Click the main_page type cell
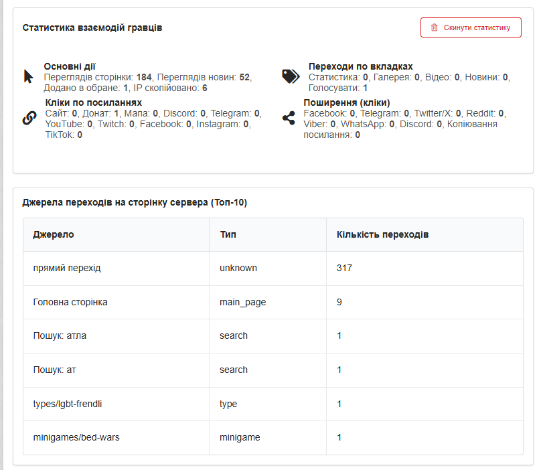This screenshot has width=543, height=470. pyautogui.click(x=242, y=302)
